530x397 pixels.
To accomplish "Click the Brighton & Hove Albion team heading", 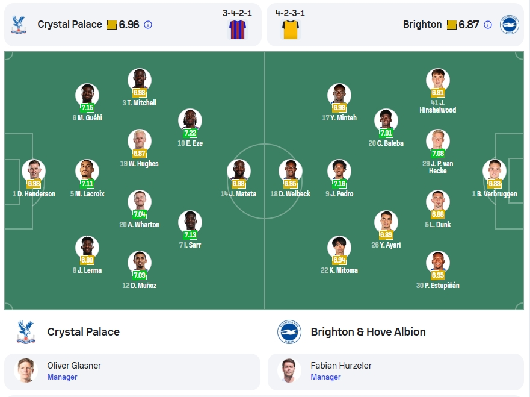I will (x=368, y=332).
